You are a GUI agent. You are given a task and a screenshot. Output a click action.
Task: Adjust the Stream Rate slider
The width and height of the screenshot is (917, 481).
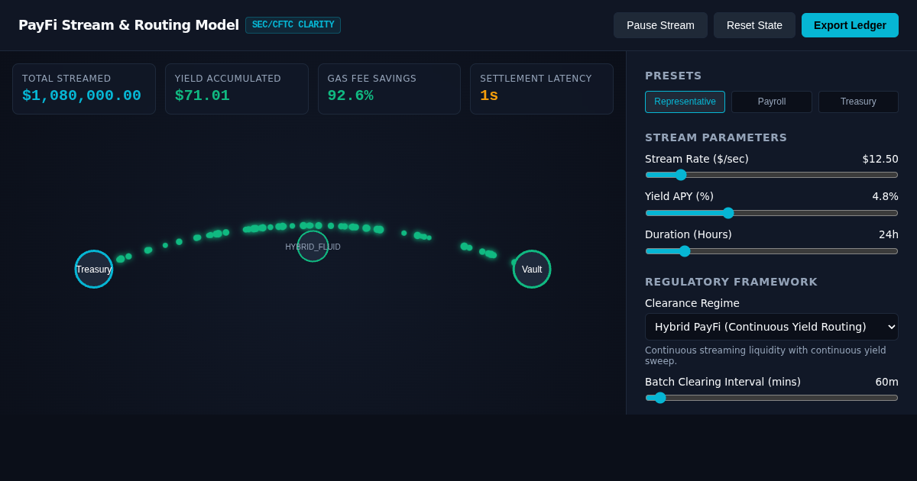coord(772,175)
